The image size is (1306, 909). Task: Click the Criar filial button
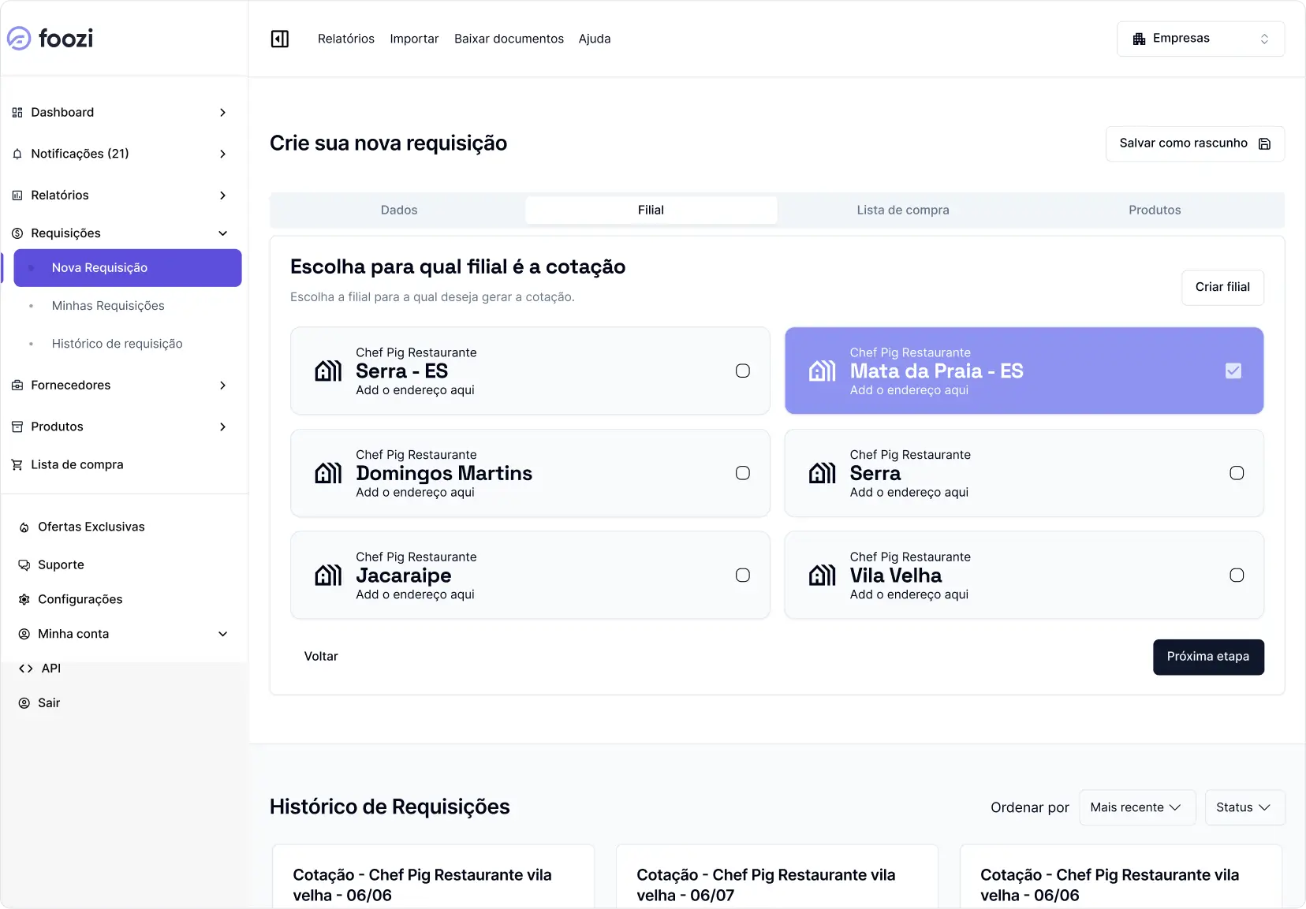[x=1222, y=287]
